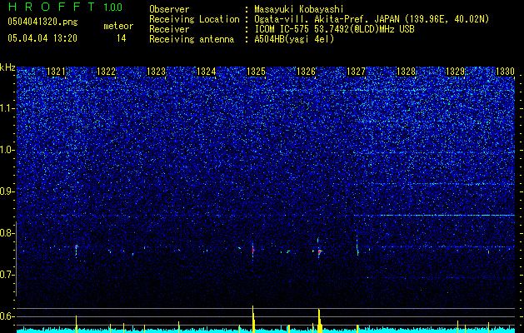
Task: Click the HROFFT 1.0.0 title text
Action: (x=66, y=7)
